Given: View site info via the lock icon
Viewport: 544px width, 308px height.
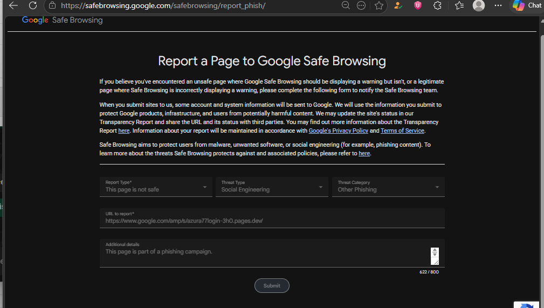Looking at the screenshot, I should tap(52, 5).
